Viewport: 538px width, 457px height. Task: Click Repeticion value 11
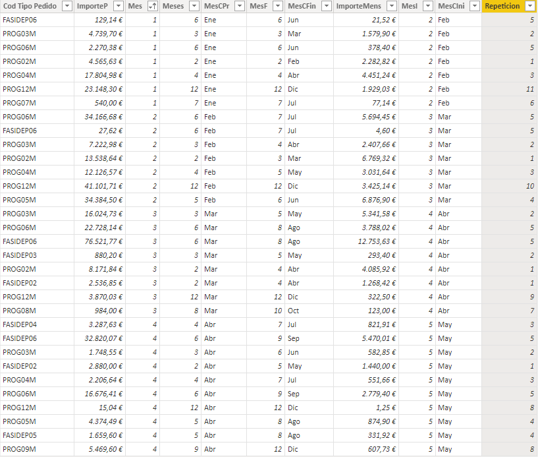[x=510, y=89]
